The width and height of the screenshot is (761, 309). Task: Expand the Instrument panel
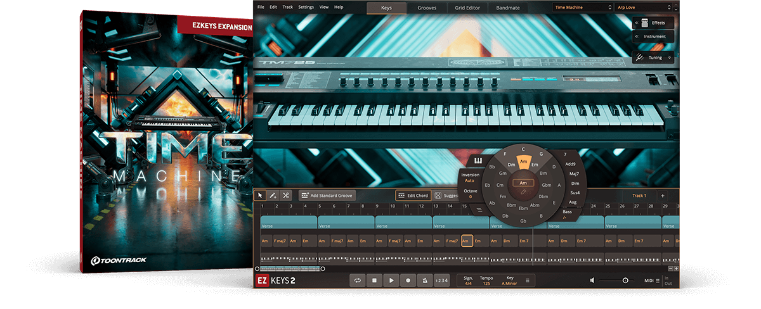(653, 37)
